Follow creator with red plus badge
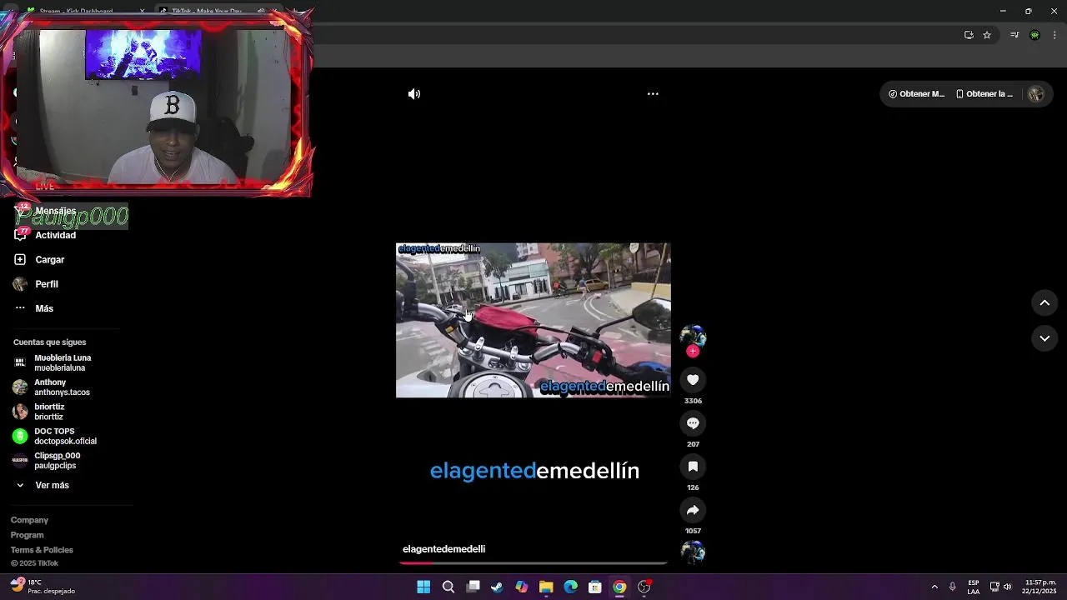The image size is (1067, 600). pyautogui.click(x=693, y=352)
